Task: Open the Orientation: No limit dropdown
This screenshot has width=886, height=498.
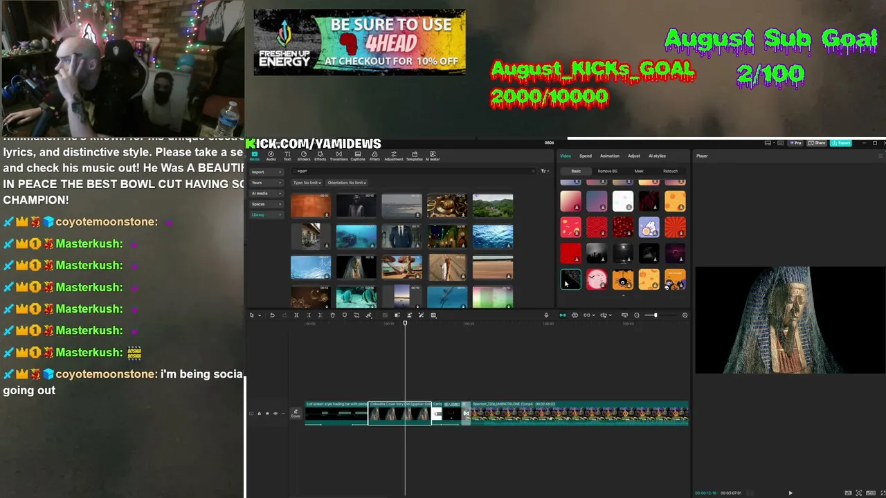Action: (347, 183)
